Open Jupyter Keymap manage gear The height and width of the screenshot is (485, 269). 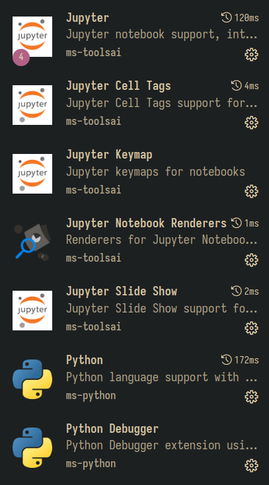pos(251,192)
